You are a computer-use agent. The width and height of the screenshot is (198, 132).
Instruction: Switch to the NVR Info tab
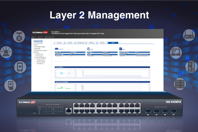coord(91,43)
